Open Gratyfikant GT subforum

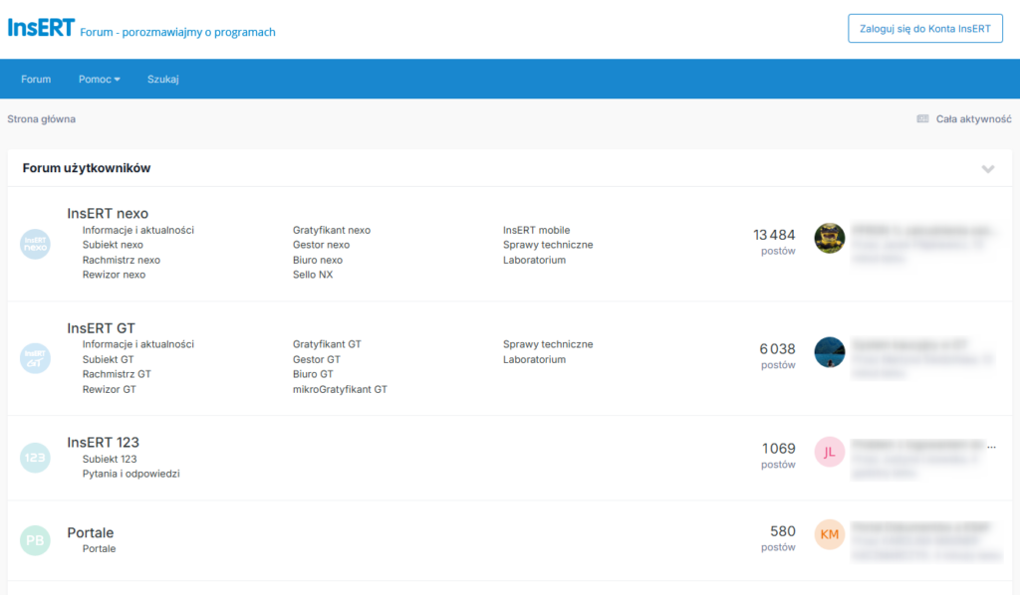327,344
